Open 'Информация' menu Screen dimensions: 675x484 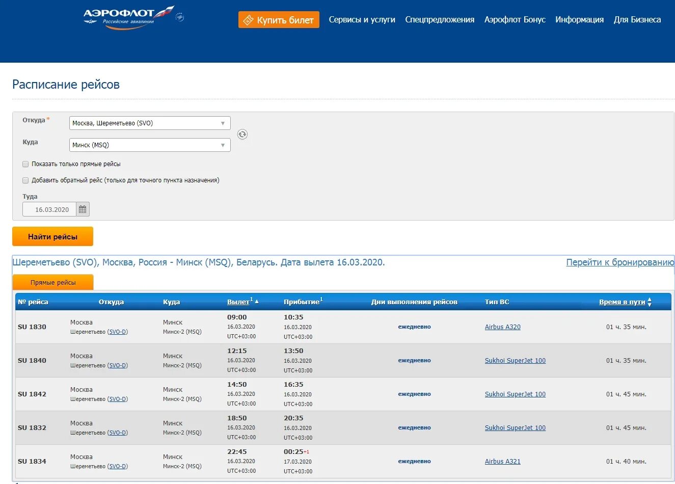click(x=579, y=20)
